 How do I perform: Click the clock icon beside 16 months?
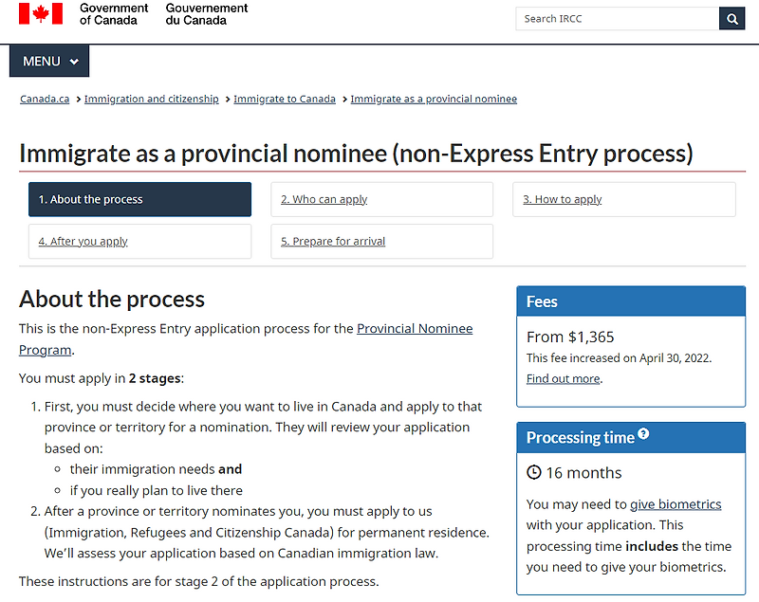(533, 472)
